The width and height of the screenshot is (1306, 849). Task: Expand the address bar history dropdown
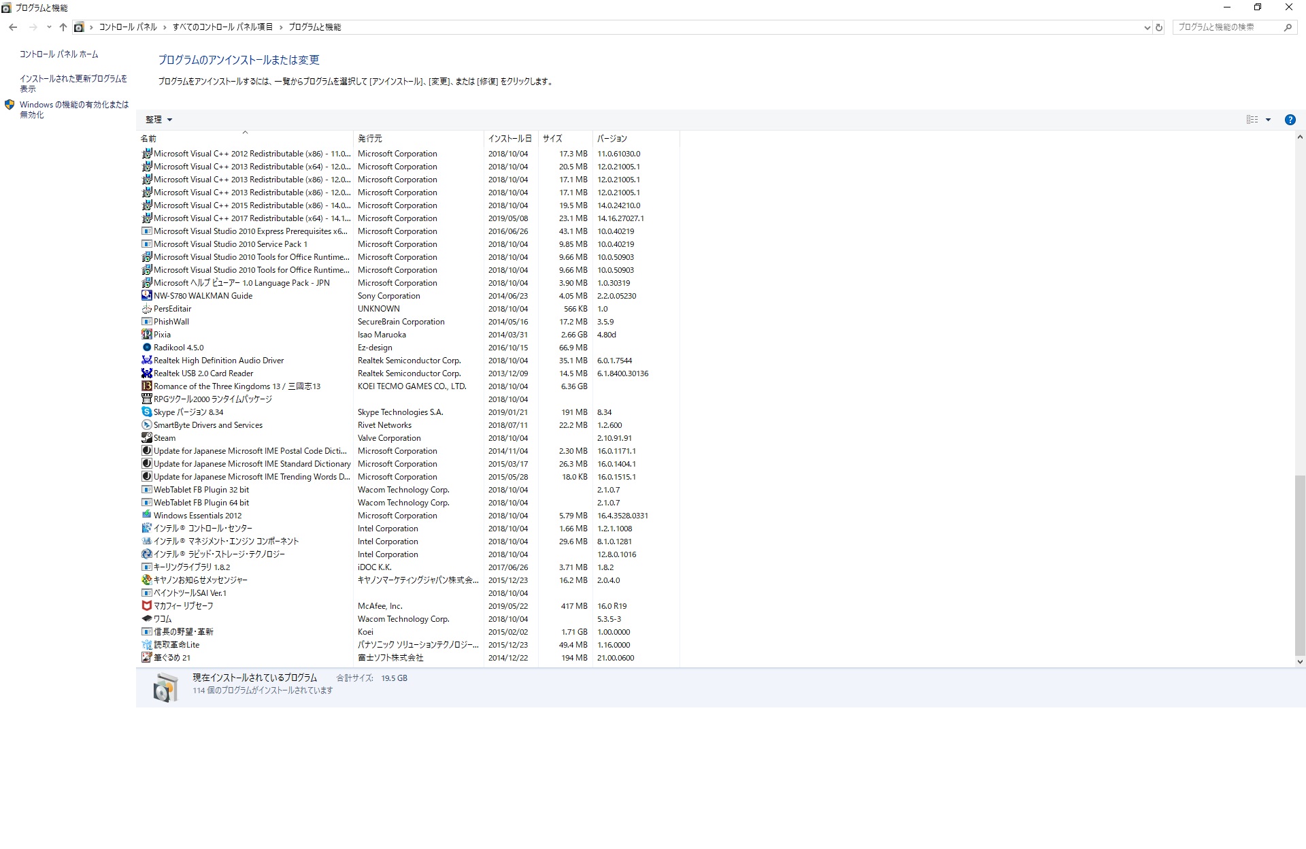1148,27
